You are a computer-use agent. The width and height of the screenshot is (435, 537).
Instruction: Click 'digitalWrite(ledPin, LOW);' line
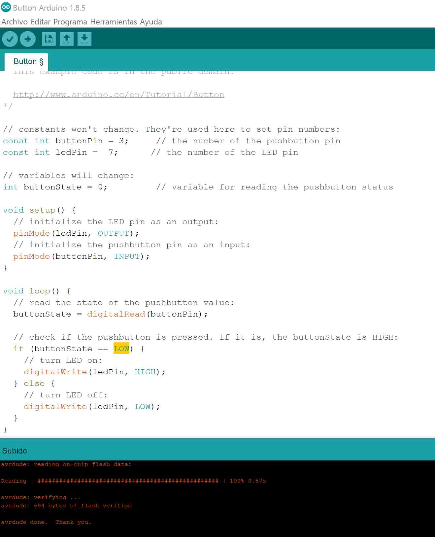tap(92, 407)
